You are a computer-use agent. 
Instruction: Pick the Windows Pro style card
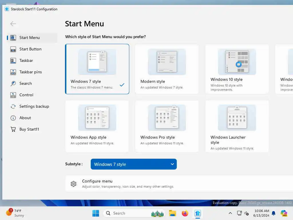(167, 126)
